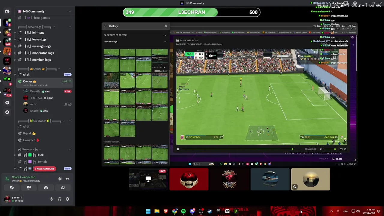This screenshot has height=216, width=384.
Task: Start an Activity with the game controller icon
Action: point(46,187)
